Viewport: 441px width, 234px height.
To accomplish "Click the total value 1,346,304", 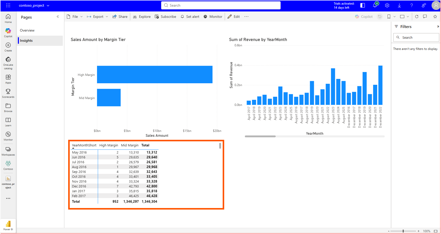I will coord(149,201).
